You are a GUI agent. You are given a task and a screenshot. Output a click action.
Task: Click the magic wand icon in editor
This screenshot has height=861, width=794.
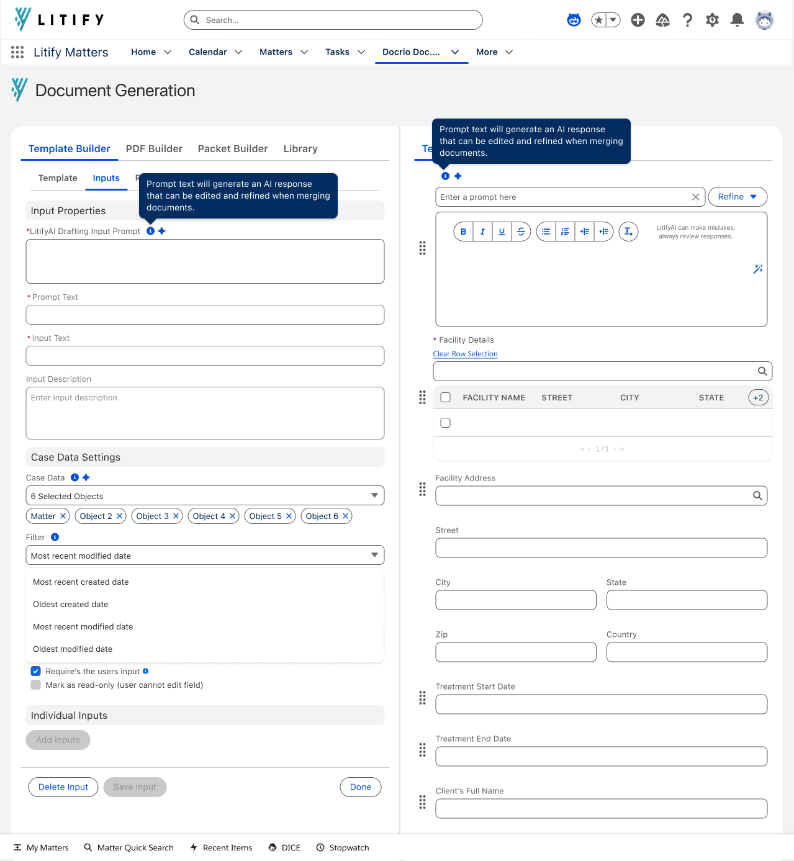(758, 269)
